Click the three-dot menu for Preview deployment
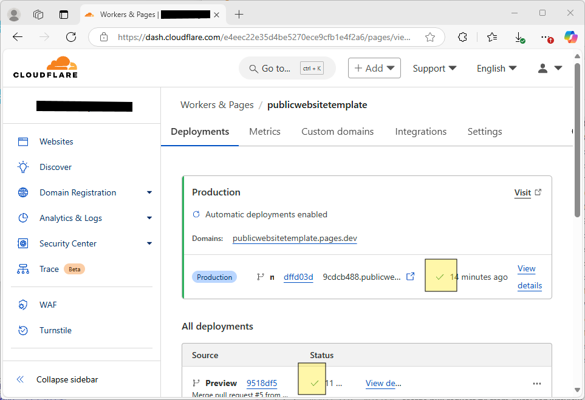The image size is (585, 400). click(x=536, y=384)
